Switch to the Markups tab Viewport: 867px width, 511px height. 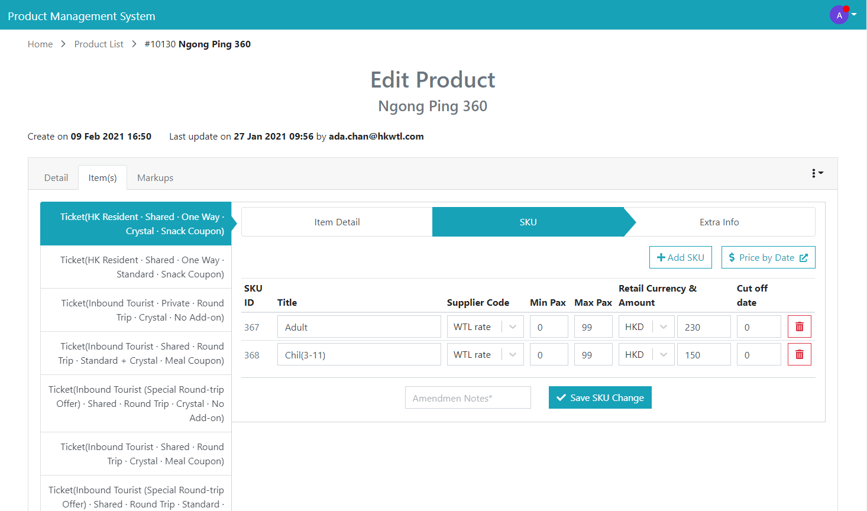coord(154,177)
